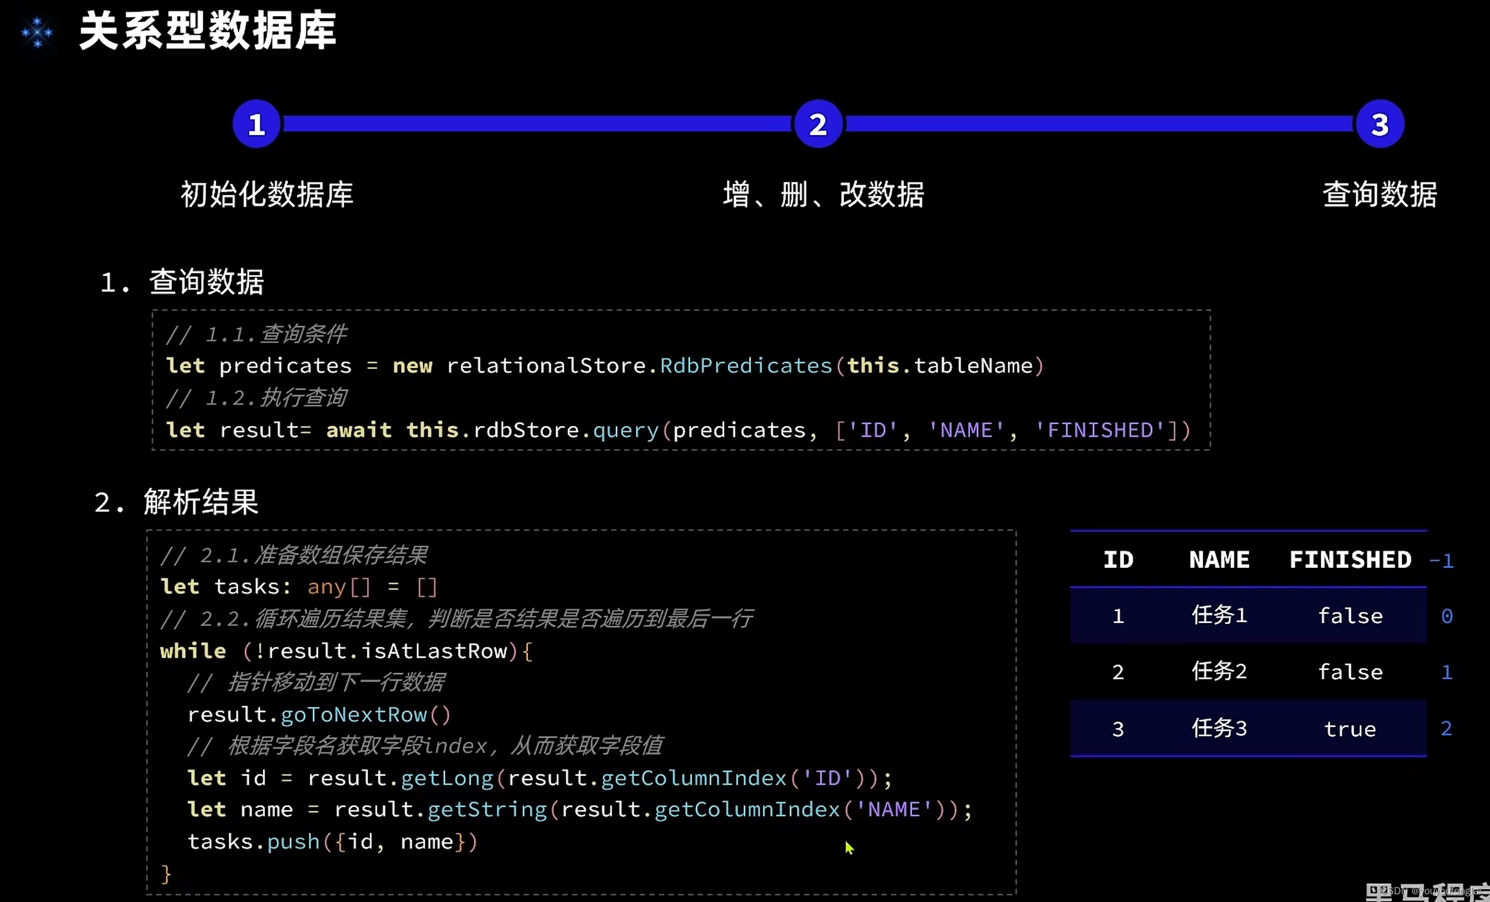The width and height of the screenshot is (1490, 902).
Task: Click the 'FINISHED' string in query columns
Action: coord(1099,430)
